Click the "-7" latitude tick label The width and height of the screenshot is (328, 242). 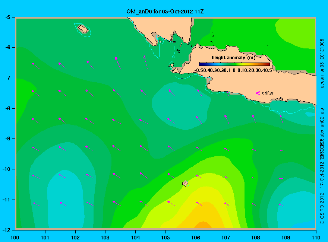click(7, 78)
